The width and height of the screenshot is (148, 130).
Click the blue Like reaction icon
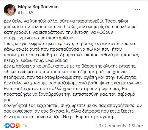tap(7, 126)
